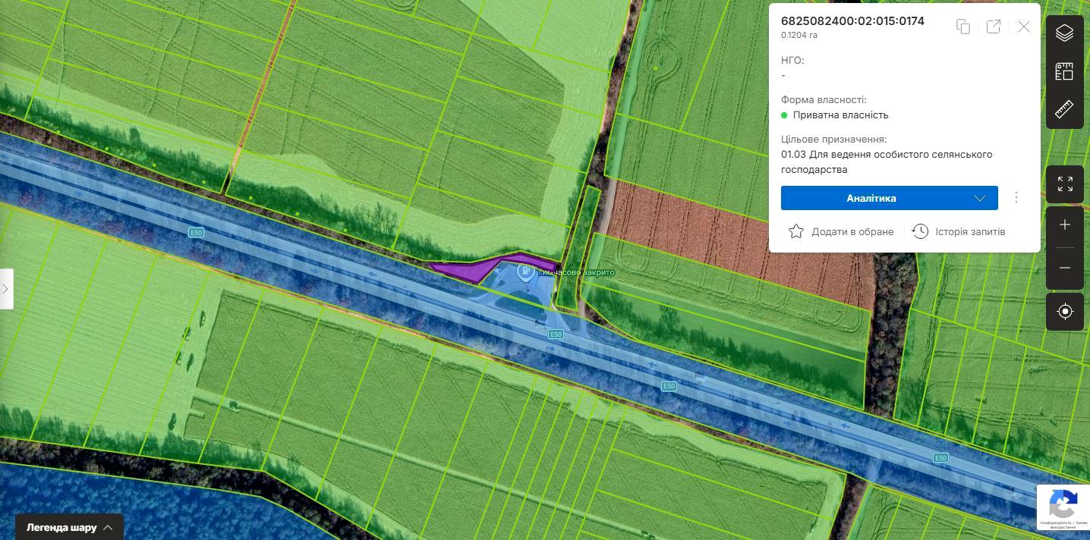Expand the Легенда шару panel
1090x540 pixels.
tap(69, 527)
